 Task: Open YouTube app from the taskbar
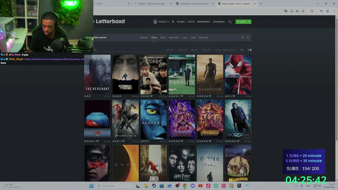(200, 186)
